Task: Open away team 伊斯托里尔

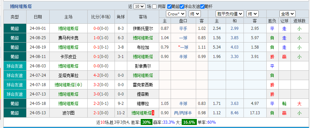Action: click(143, 28)
